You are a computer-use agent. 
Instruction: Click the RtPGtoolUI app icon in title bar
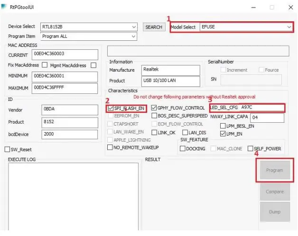tap(4, 7)
